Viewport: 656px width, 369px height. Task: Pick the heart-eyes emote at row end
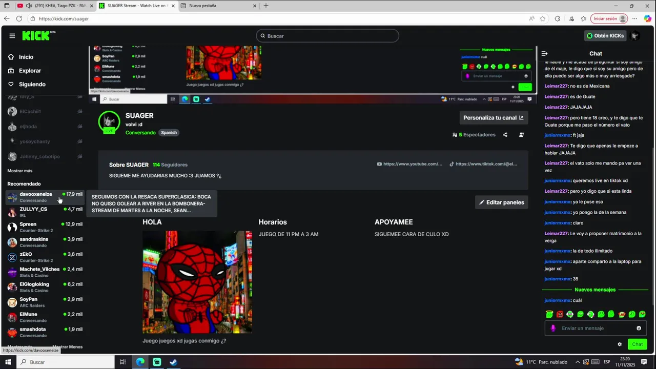click(642, 314)
